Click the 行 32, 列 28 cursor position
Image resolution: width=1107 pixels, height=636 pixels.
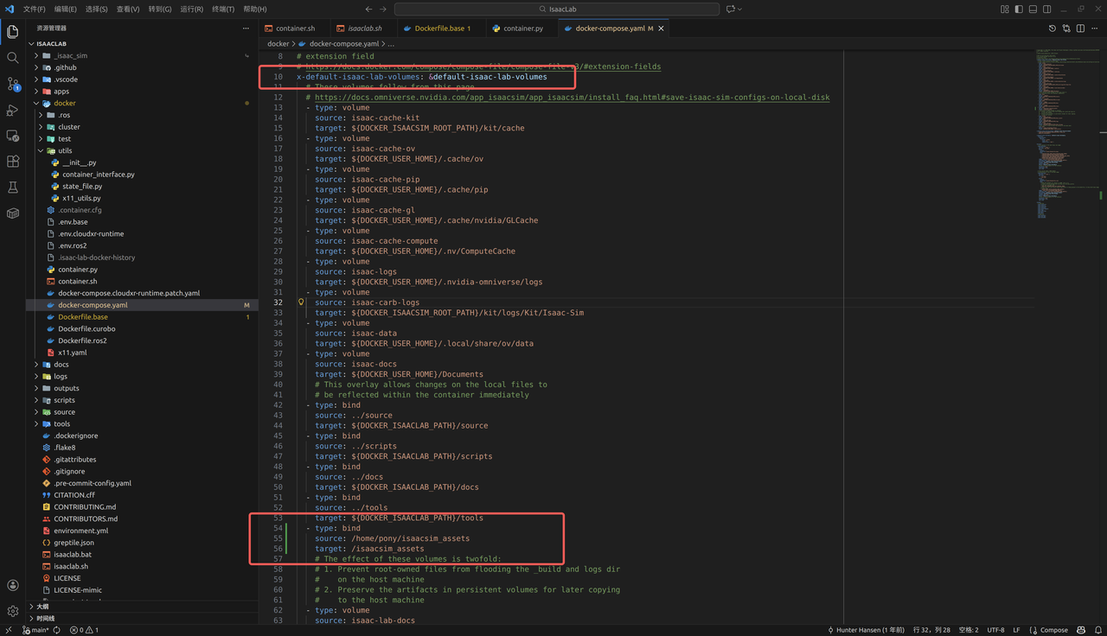(931, 630)
